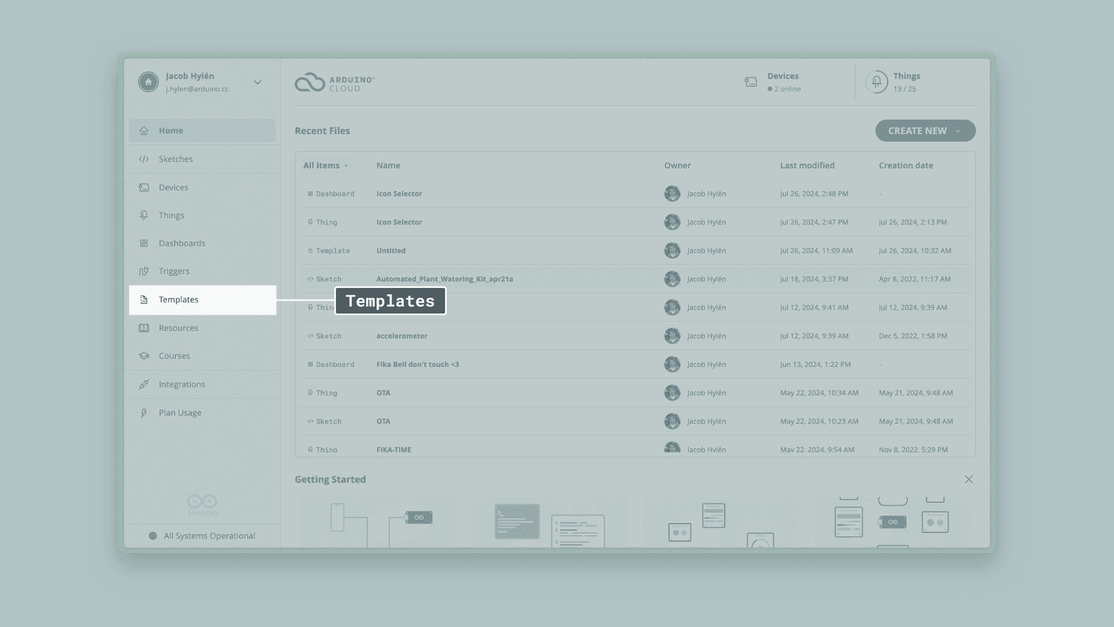Expand the CREATE NEW options chevron
Viewport: 1114px width, 627px height.
point(959,131)
